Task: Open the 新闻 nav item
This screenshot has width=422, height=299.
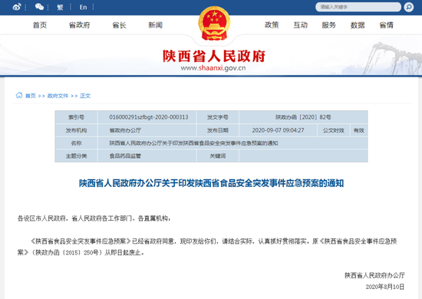Action: click(x=156, y=25)
